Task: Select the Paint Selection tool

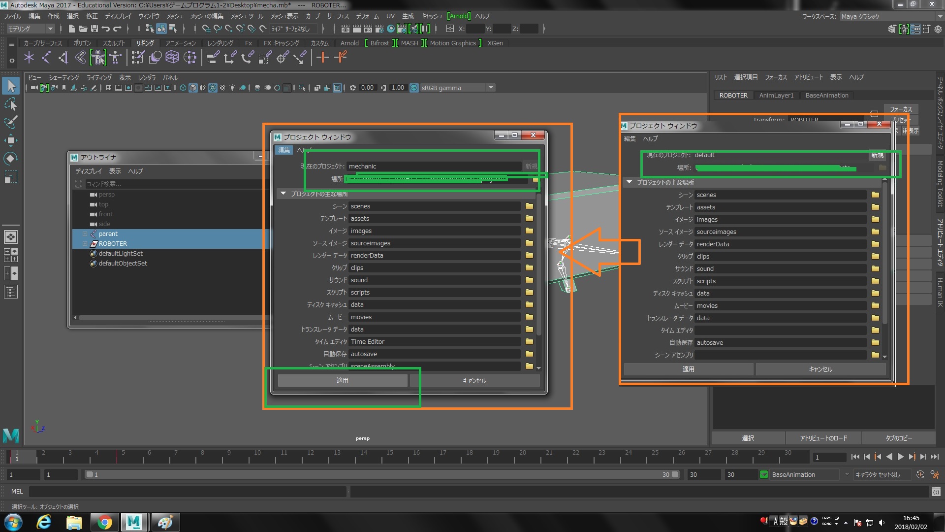Action: pyautogui.click(x=11, y=122)
